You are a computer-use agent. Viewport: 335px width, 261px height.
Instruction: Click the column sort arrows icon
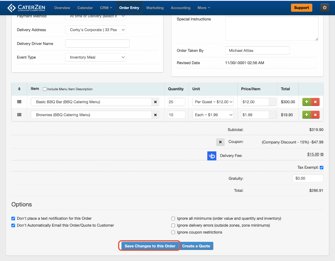19,89
